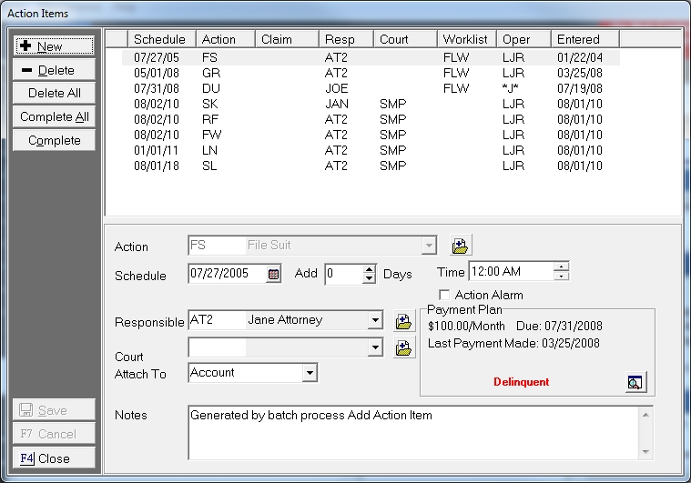Increase Add Days spinner value
The image size is (691, 483).
[x=369, y=269]
